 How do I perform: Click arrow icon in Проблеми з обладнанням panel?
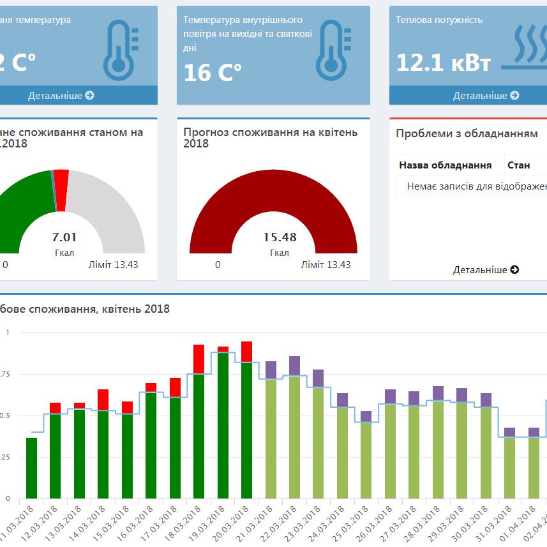tap(514, 270)
